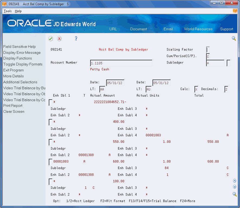The width and height of the screenshot is (240, 208).
Task: Click option box for 100.00 row
Action: click(50, 182)
